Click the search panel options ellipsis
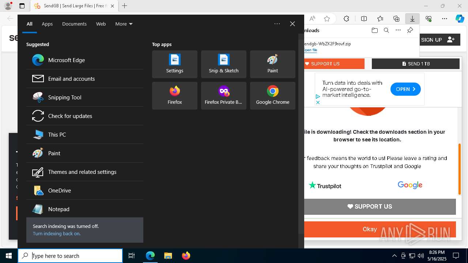Image resolution: width=468 pixels, height=263 pixels. click(x=277, y=24)
